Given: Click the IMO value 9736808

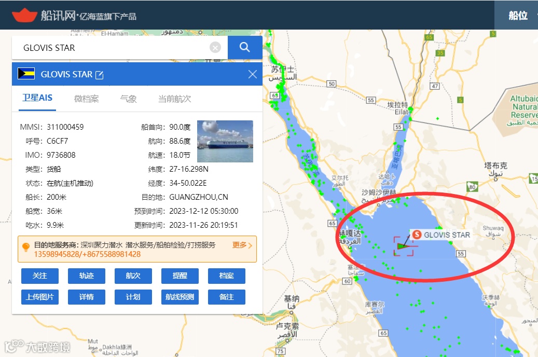Looking at the screenshot, I should 61,155.
